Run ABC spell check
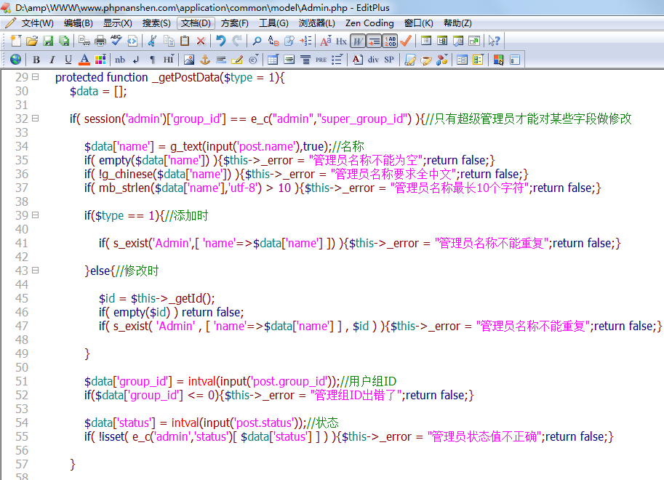Image resolution: width=664 pixels, height=480 pixels. pyautogui.click(x=116, y=41)
